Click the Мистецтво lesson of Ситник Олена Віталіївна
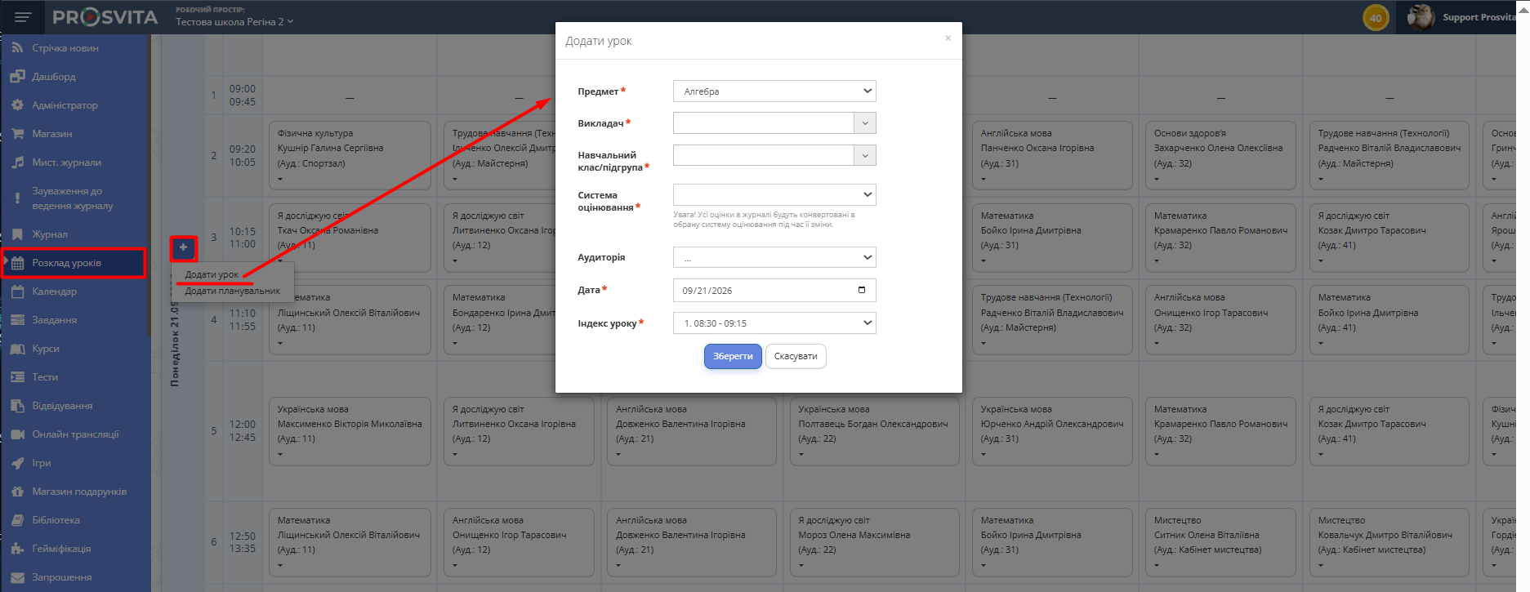This screenshot has width=1530, height=592. coord(1220,543)
